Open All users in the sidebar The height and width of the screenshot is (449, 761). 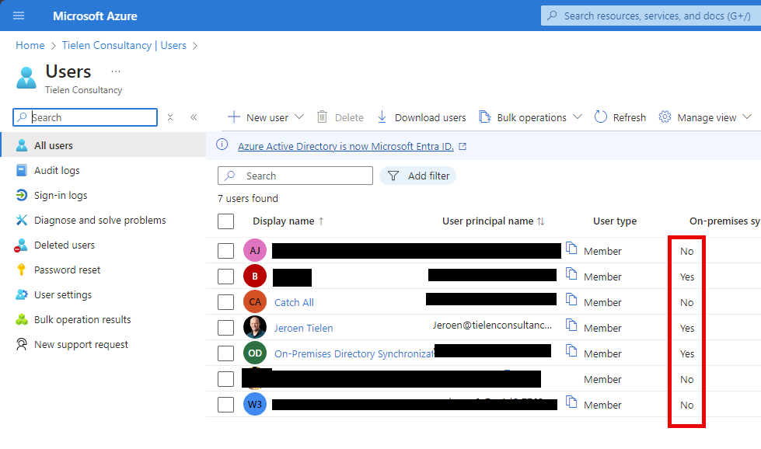tap(103, 145)
